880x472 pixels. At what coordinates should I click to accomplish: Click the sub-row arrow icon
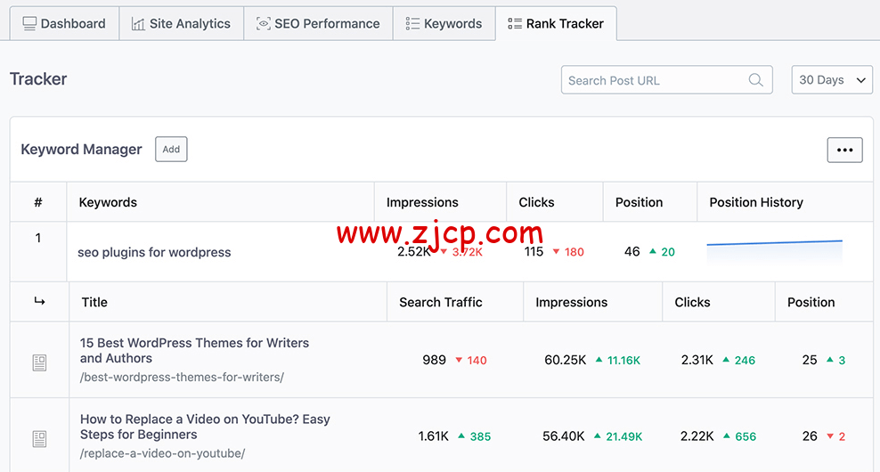click(x=39, y=302)
